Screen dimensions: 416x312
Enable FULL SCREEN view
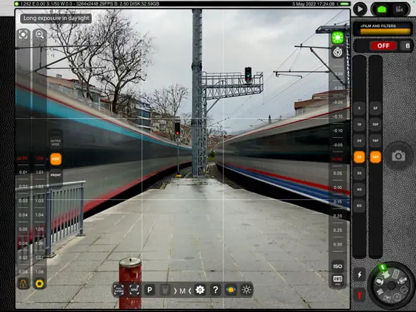pos(119,290)
